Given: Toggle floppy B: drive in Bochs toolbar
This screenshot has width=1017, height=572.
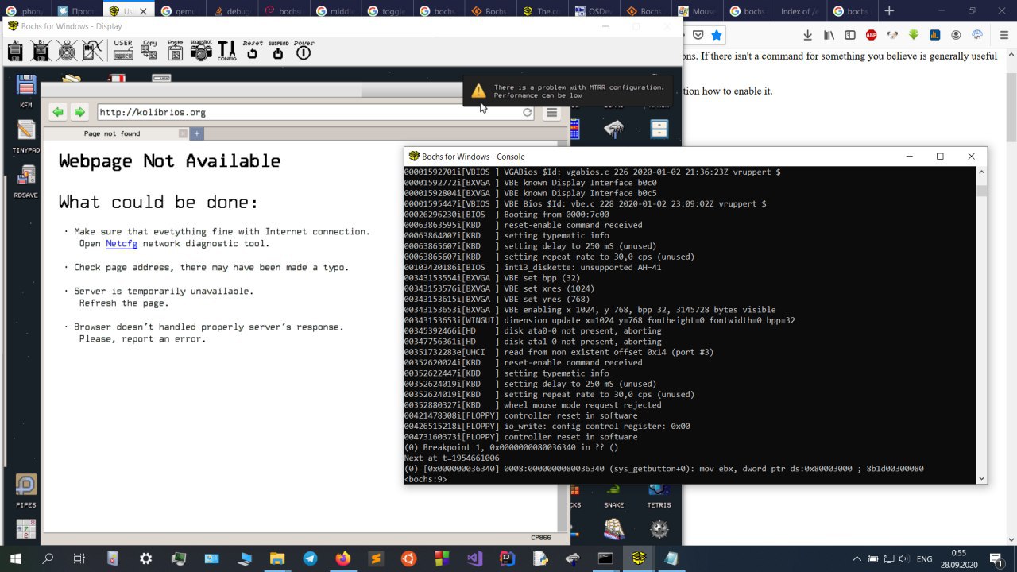Looking at the screenshot, I should click(x=41, y=52).
